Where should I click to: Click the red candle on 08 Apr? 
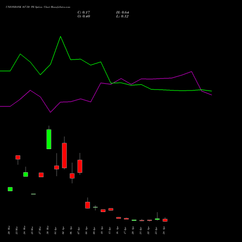pos(88,205)
